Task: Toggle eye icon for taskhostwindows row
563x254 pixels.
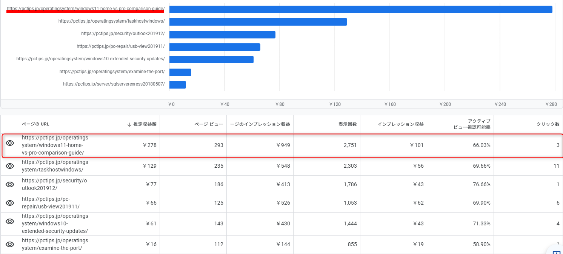Action: [x=10, y=166]
